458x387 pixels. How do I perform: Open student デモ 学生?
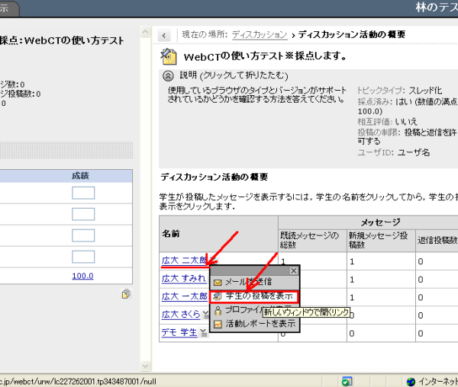[x=179, y=332]
